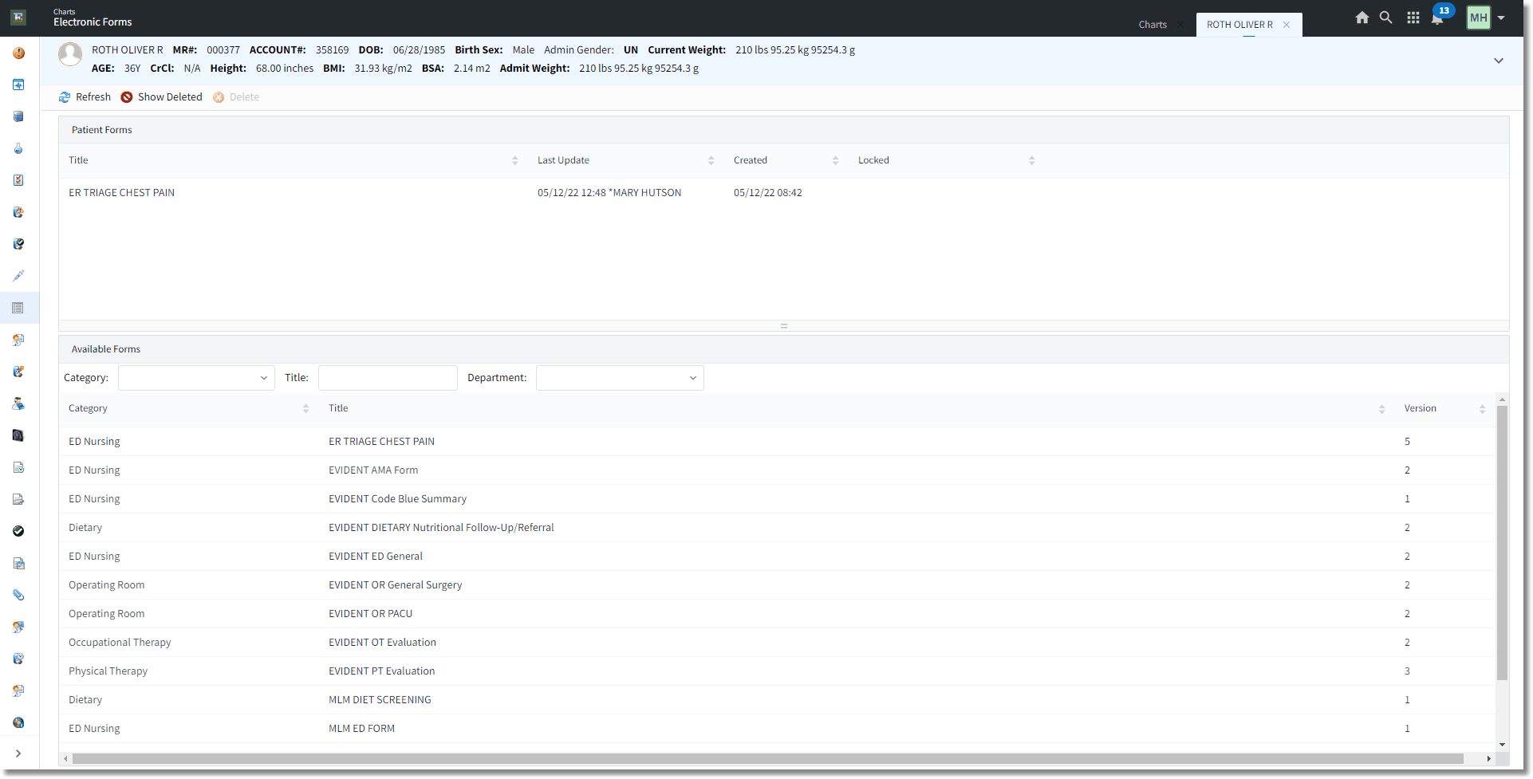
Task: Click the scroll down arrow of Available Forms
Action: [1503, 745]
